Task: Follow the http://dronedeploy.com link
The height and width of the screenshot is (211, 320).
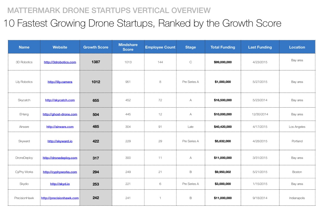Action: [x=60, y=158]
